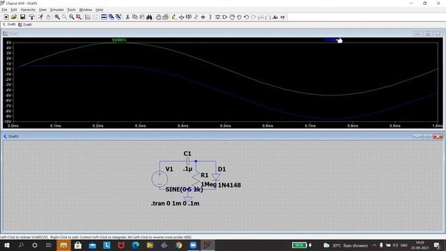Viewport: 446px width, 251px height.
Task: Switch to the Draft5 schematic tab
Action: coord(9,24)
